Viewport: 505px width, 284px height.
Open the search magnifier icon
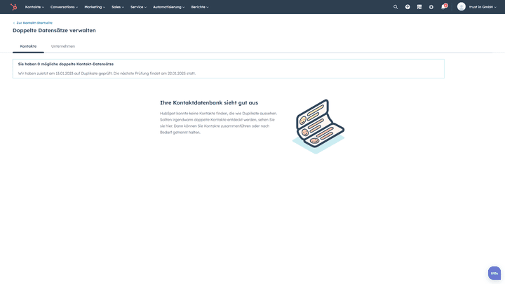point(396,7)
